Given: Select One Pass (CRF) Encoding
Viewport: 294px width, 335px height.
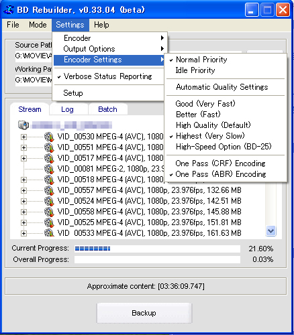Looking at the screenshot, I should pyautogui.click(x=226, y=163).
